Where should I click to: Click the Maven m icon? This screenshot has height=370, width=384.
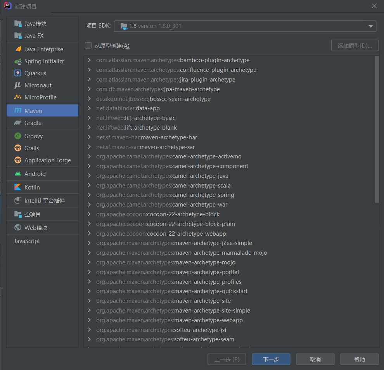[x=17, y=110]
